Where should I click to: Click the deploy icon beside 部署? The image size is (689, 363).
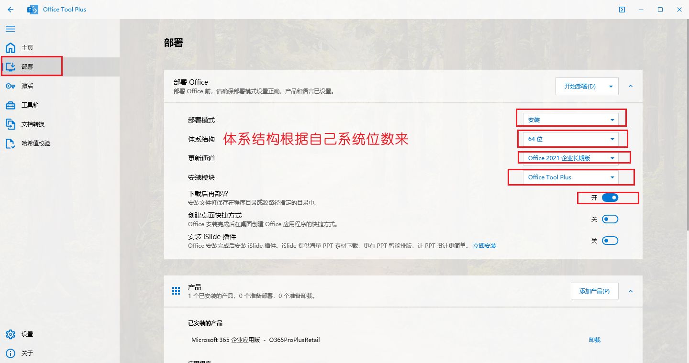[x=11, y=67]
